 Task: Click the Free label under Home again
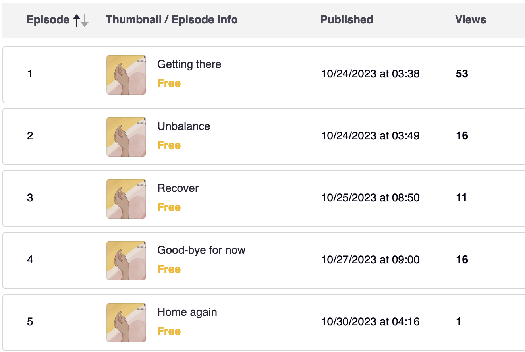coord(169,331)
